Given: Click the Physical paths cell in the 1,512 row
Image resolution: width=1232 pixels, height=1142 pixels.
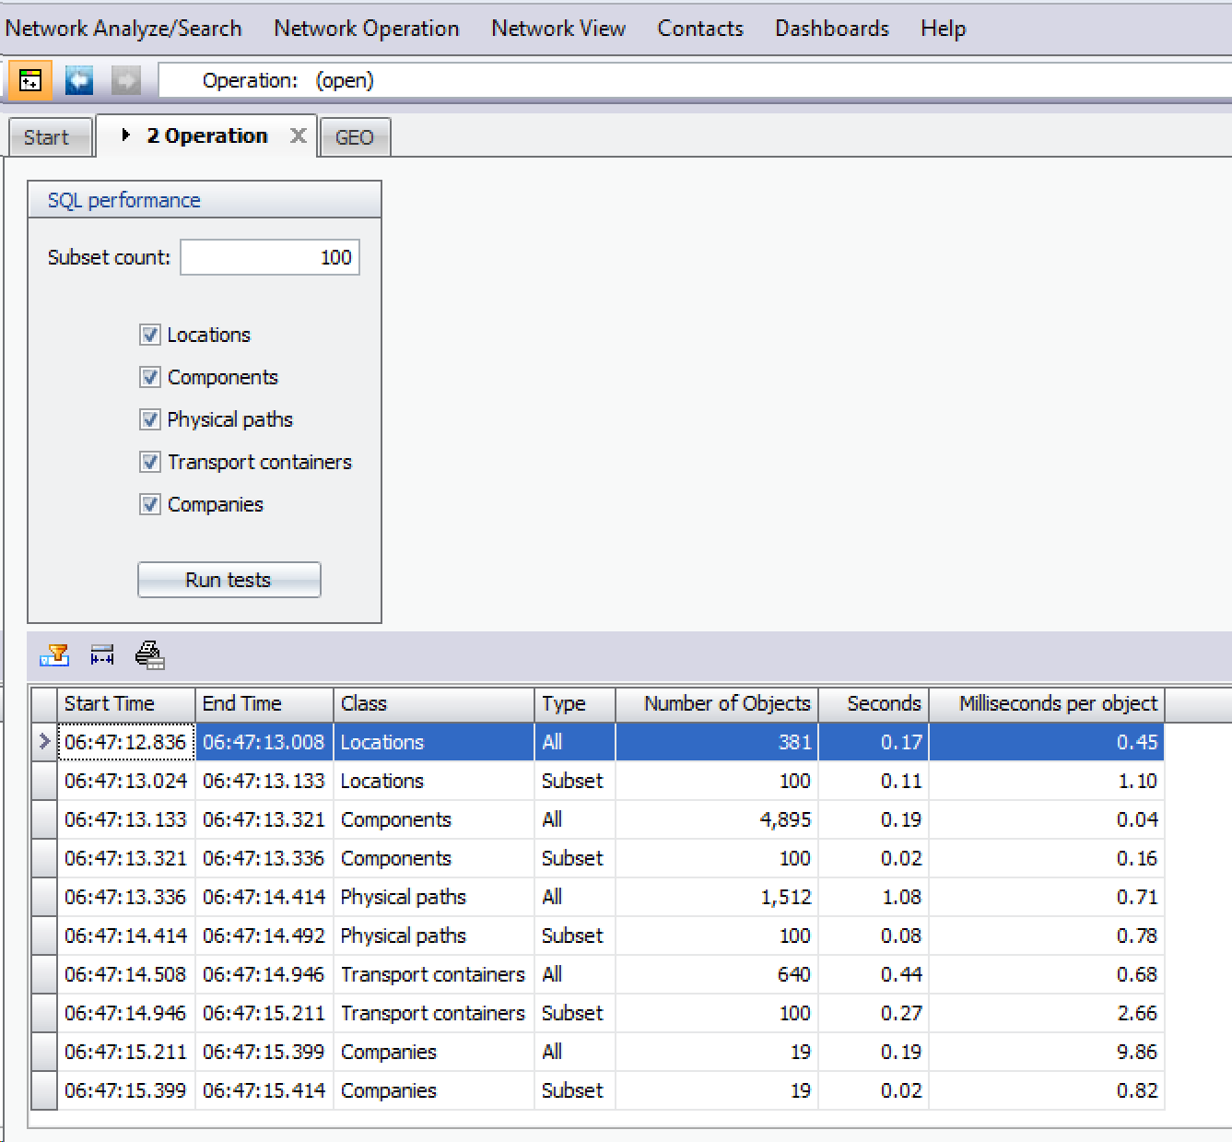Looking at the screenshot, I should [434, 897].
